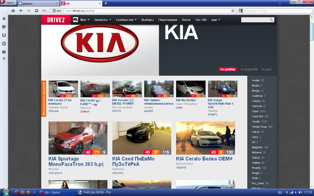Expand the ещё dropdown menu

coord(216,20)
